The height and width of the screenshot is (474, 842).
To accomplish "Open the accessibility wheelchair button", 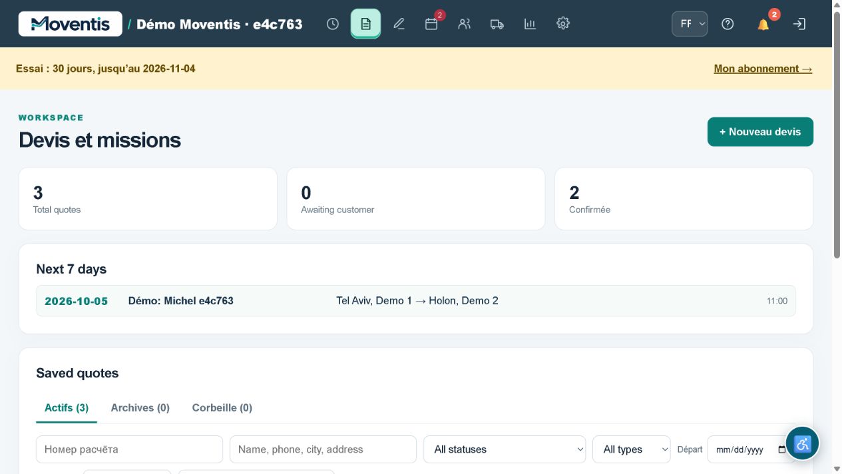I will click(802, 443).
